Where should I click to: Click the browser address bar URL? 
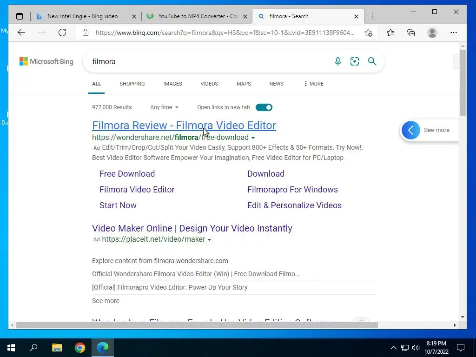(225, 33)
